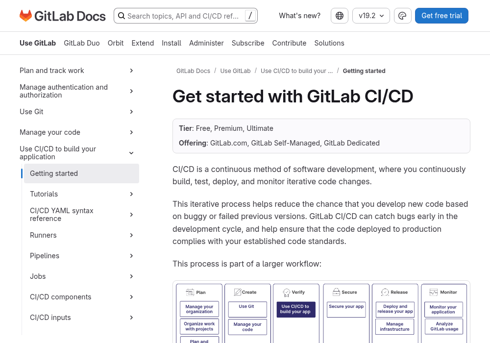
Task: Click the slash shortcut key badge
Action: (250, 16)
